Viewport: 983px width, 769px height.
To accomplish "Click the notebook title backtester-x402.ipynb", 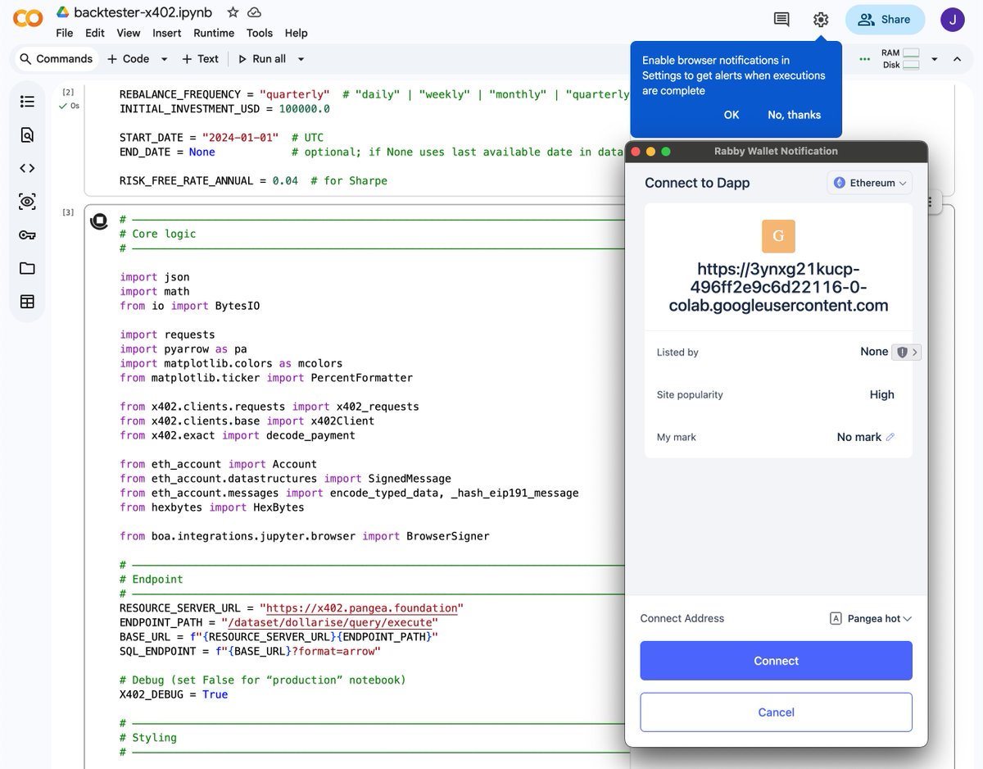I will tap(143, 12).
